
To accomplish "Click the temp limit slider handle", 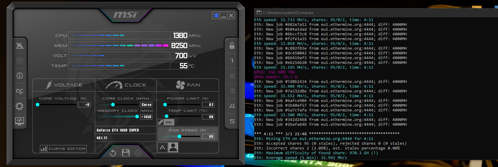I will coord(167,116).
